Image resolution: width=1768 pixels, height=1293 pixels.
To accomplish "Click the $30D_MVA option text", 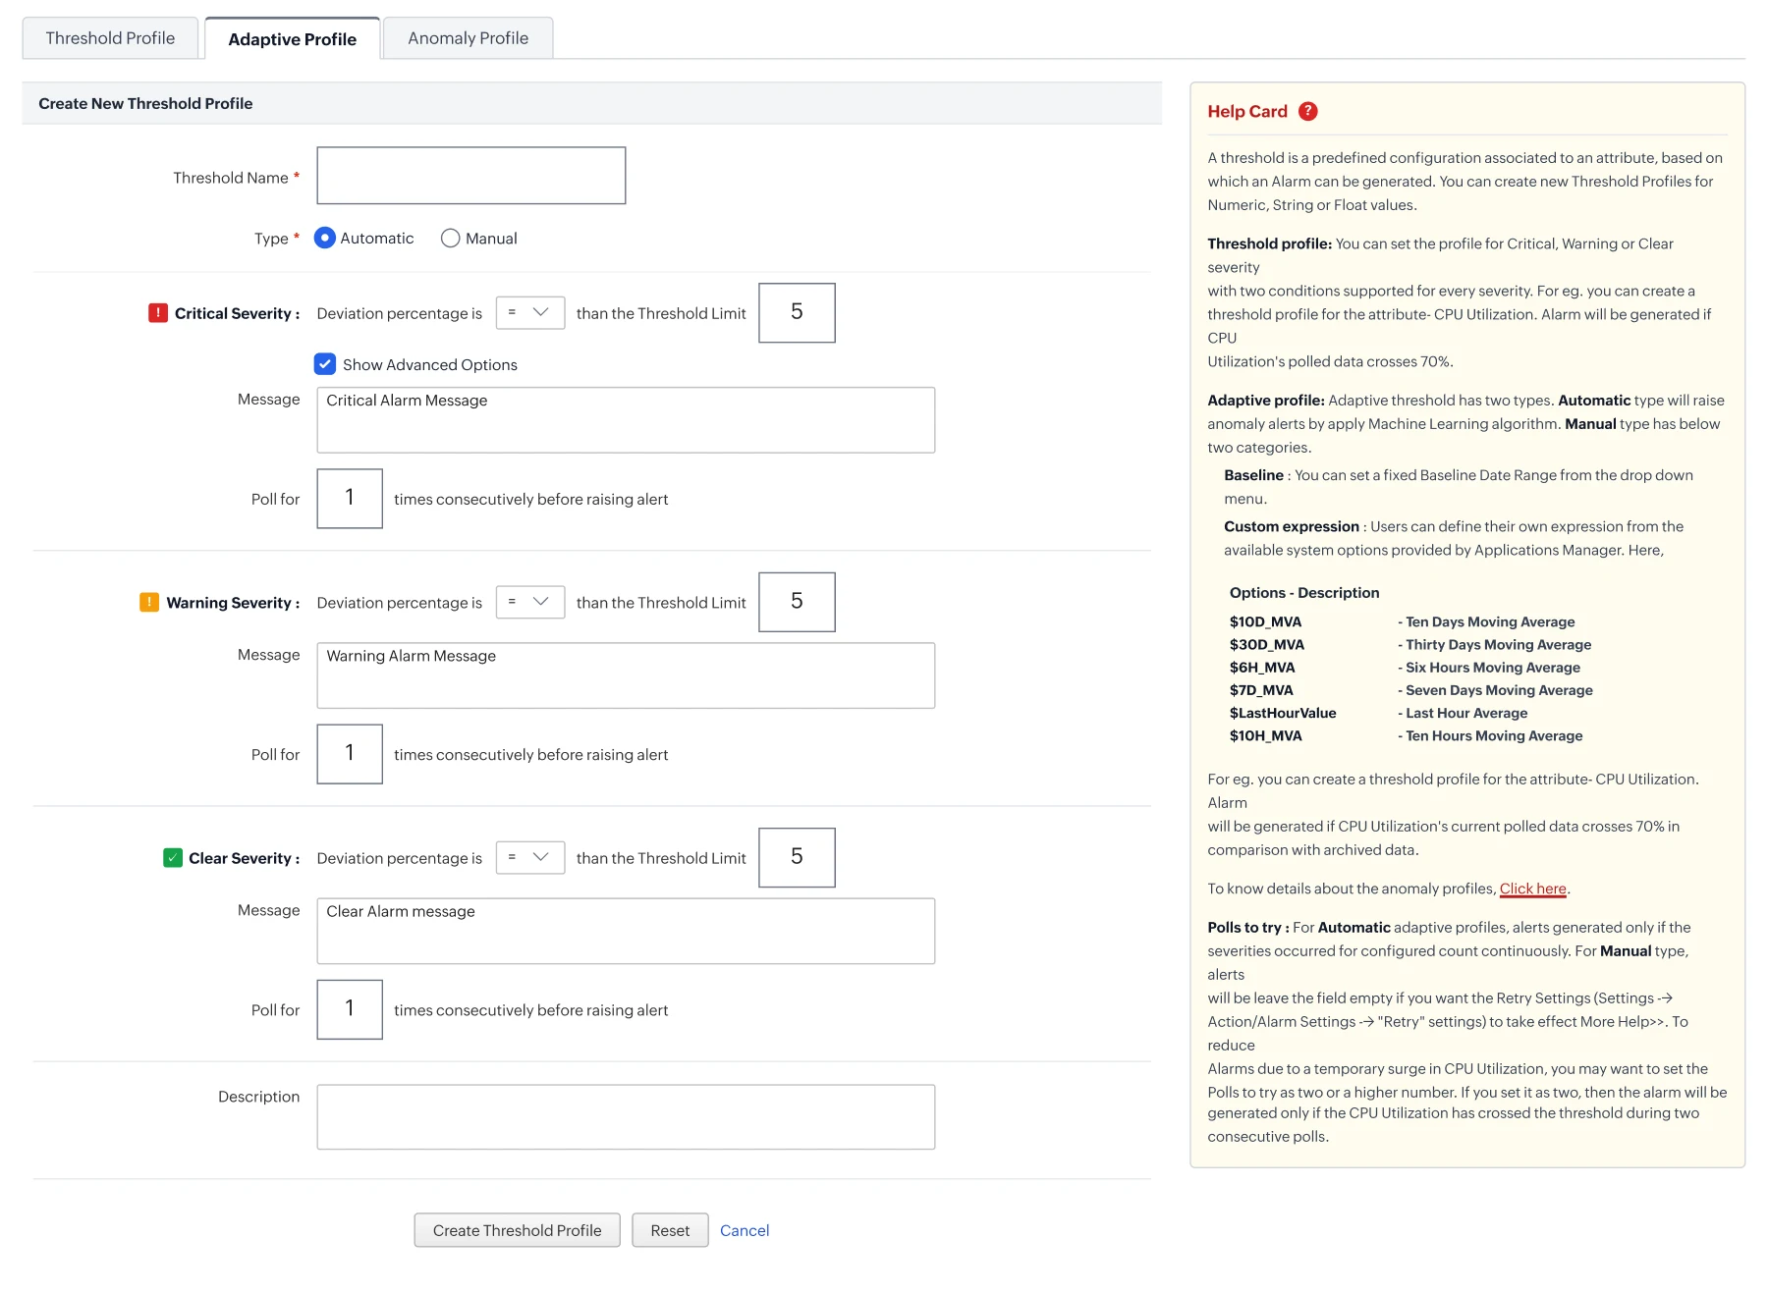I will (x=1267, y=644).
